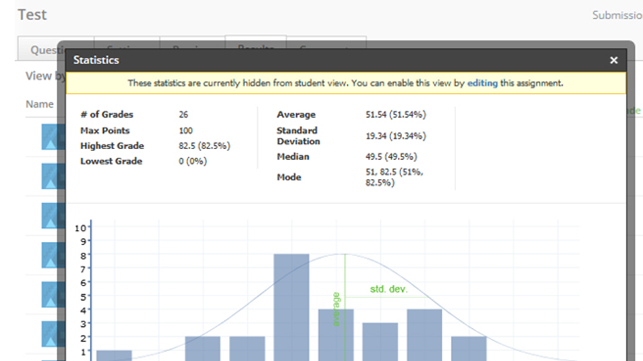The height and width of the screenshot is (361, 643).
Task: Close the Statistics dialog
Action: (x=614, y=60)
